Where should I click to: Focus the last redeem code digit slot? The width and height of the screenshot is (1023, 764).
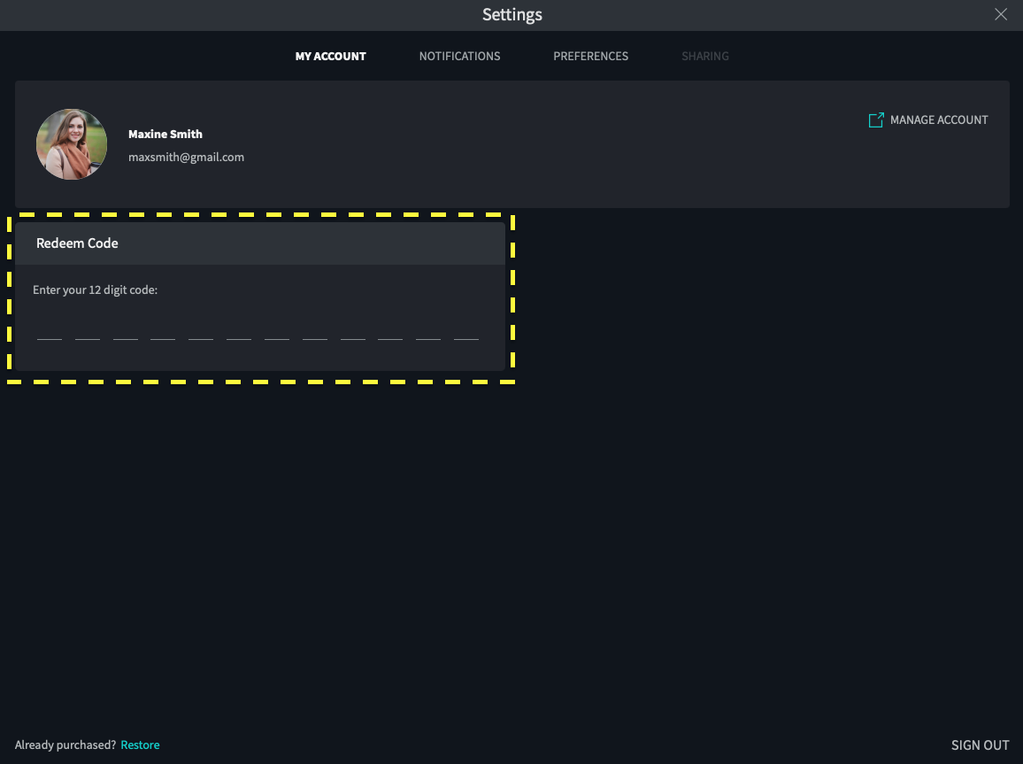pos(466,331)
